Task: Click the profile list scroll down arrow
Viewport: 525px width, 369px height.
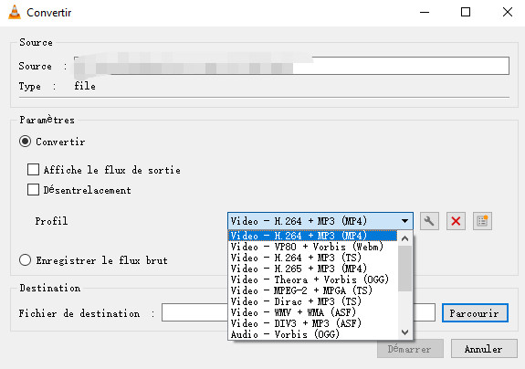Action: click(x=404, y=332)
